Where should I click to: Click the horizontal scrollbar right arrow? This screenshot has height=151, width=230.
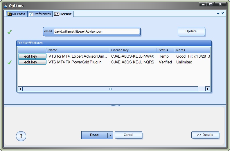[208, 89]
